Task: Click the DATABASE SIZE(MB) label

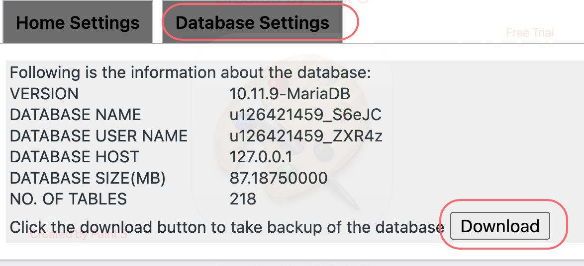Action: click(x=88, y=178)
